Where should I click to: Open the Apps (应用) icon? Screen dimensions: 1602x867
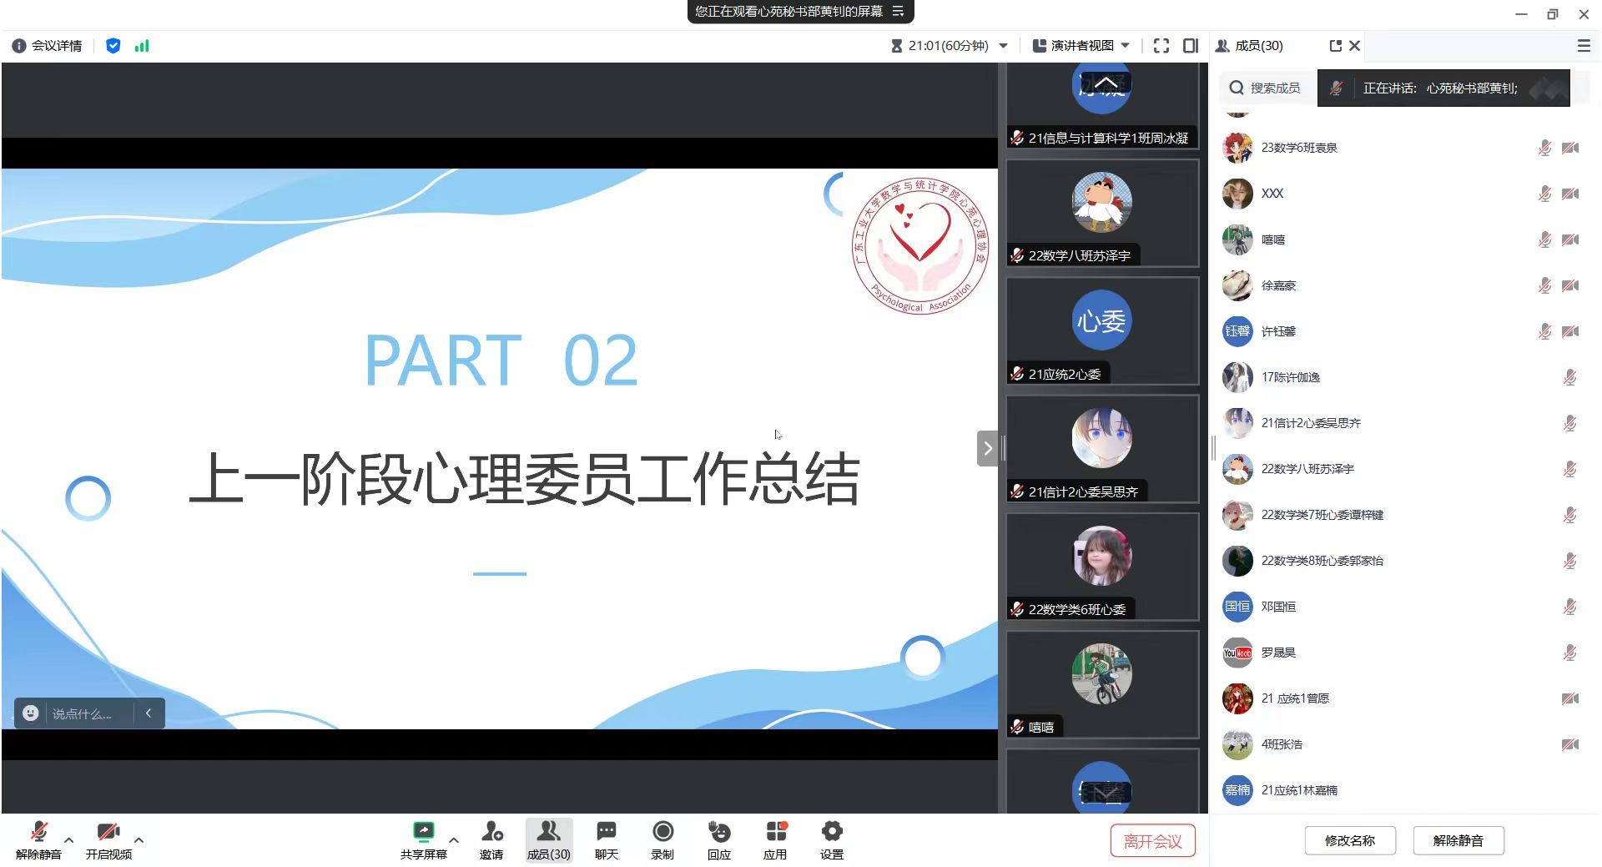pyautogui.click(x=775, y=832)
